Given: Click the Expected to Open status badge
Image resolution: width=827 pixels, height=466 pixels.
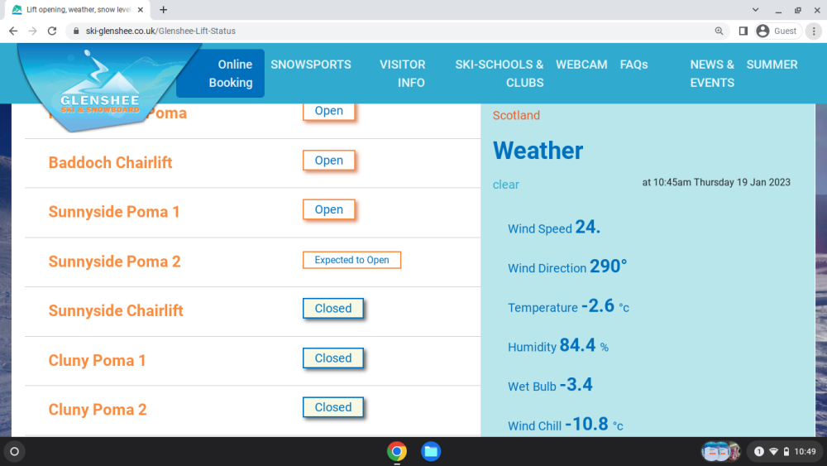Looking at the screenshot, I should [351, 260].
